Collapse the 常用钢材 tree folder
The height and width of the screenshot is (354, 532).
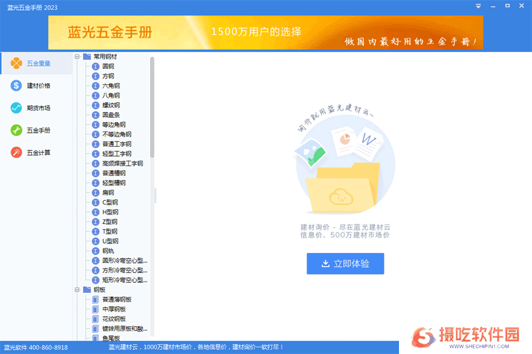coord(77,56)
